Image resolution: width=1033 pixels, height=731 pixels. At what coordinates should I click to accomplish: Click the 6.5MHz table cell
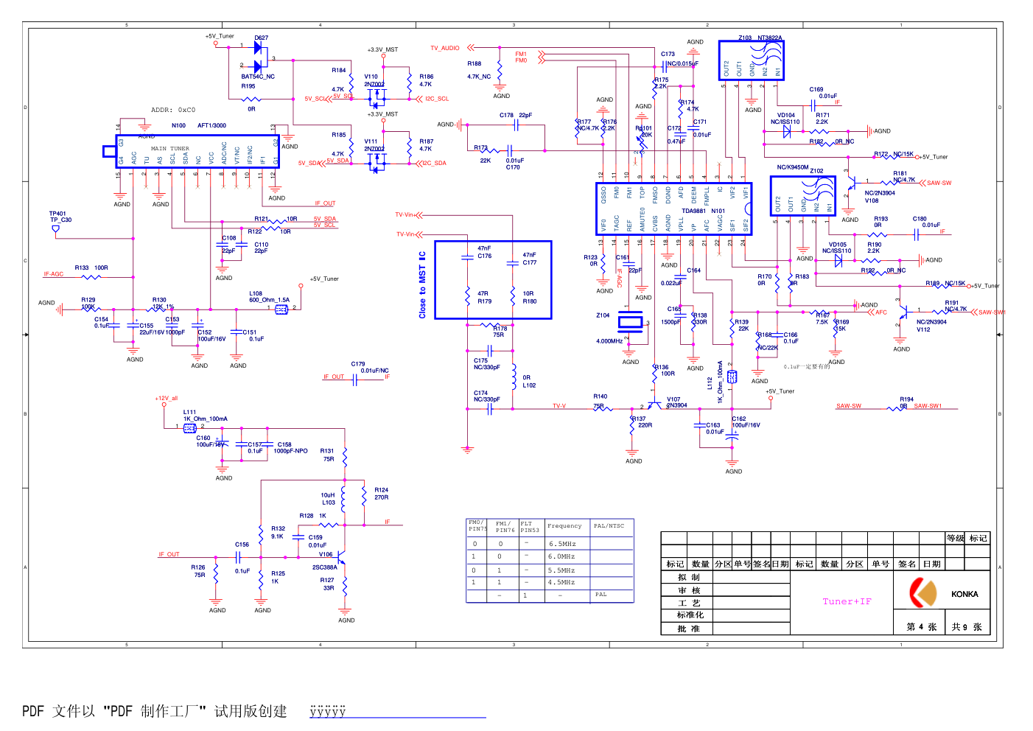coord(562,544)
